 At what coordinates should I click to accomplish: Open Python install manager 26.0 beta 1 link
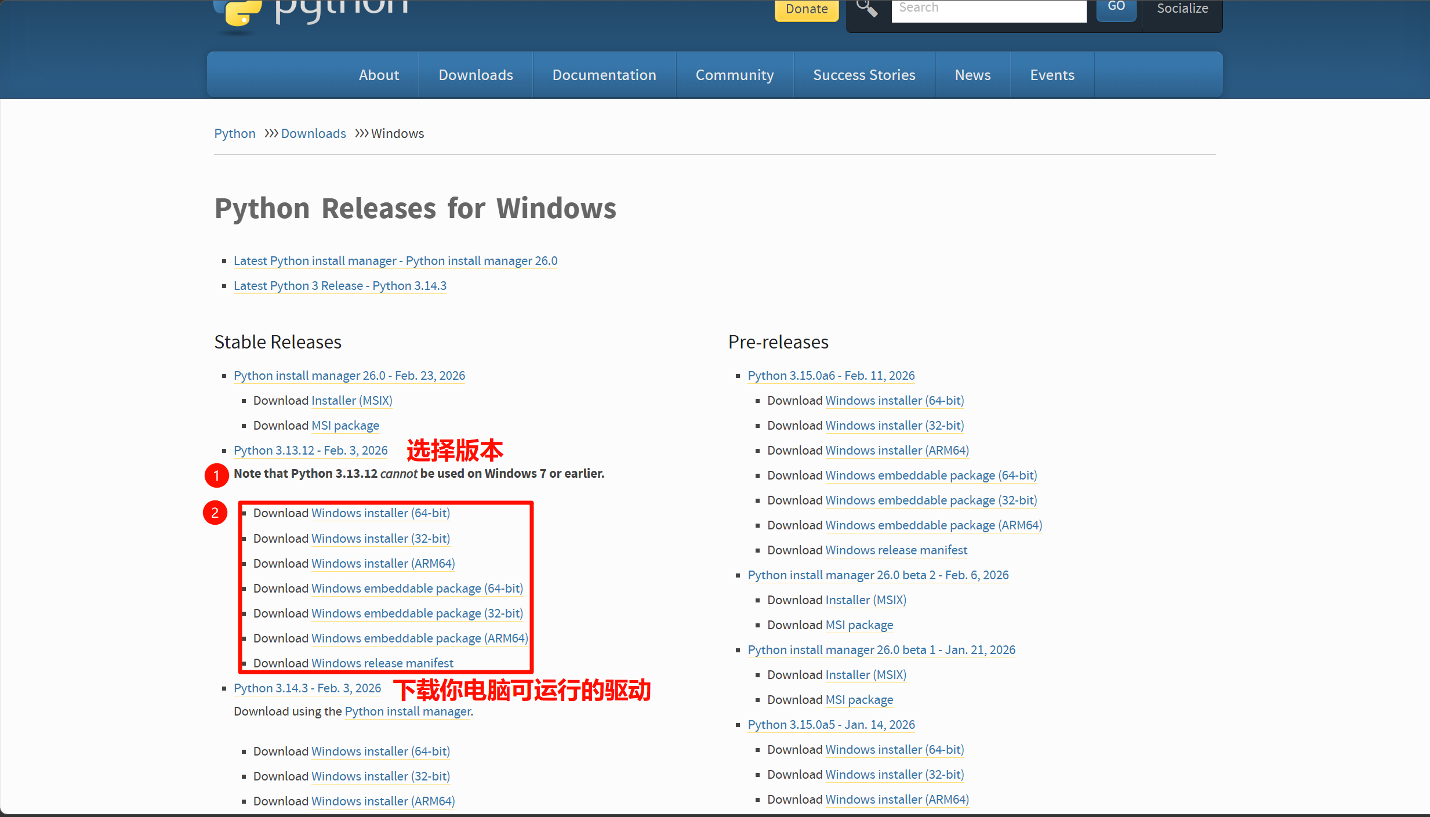(x=881, y=650)
